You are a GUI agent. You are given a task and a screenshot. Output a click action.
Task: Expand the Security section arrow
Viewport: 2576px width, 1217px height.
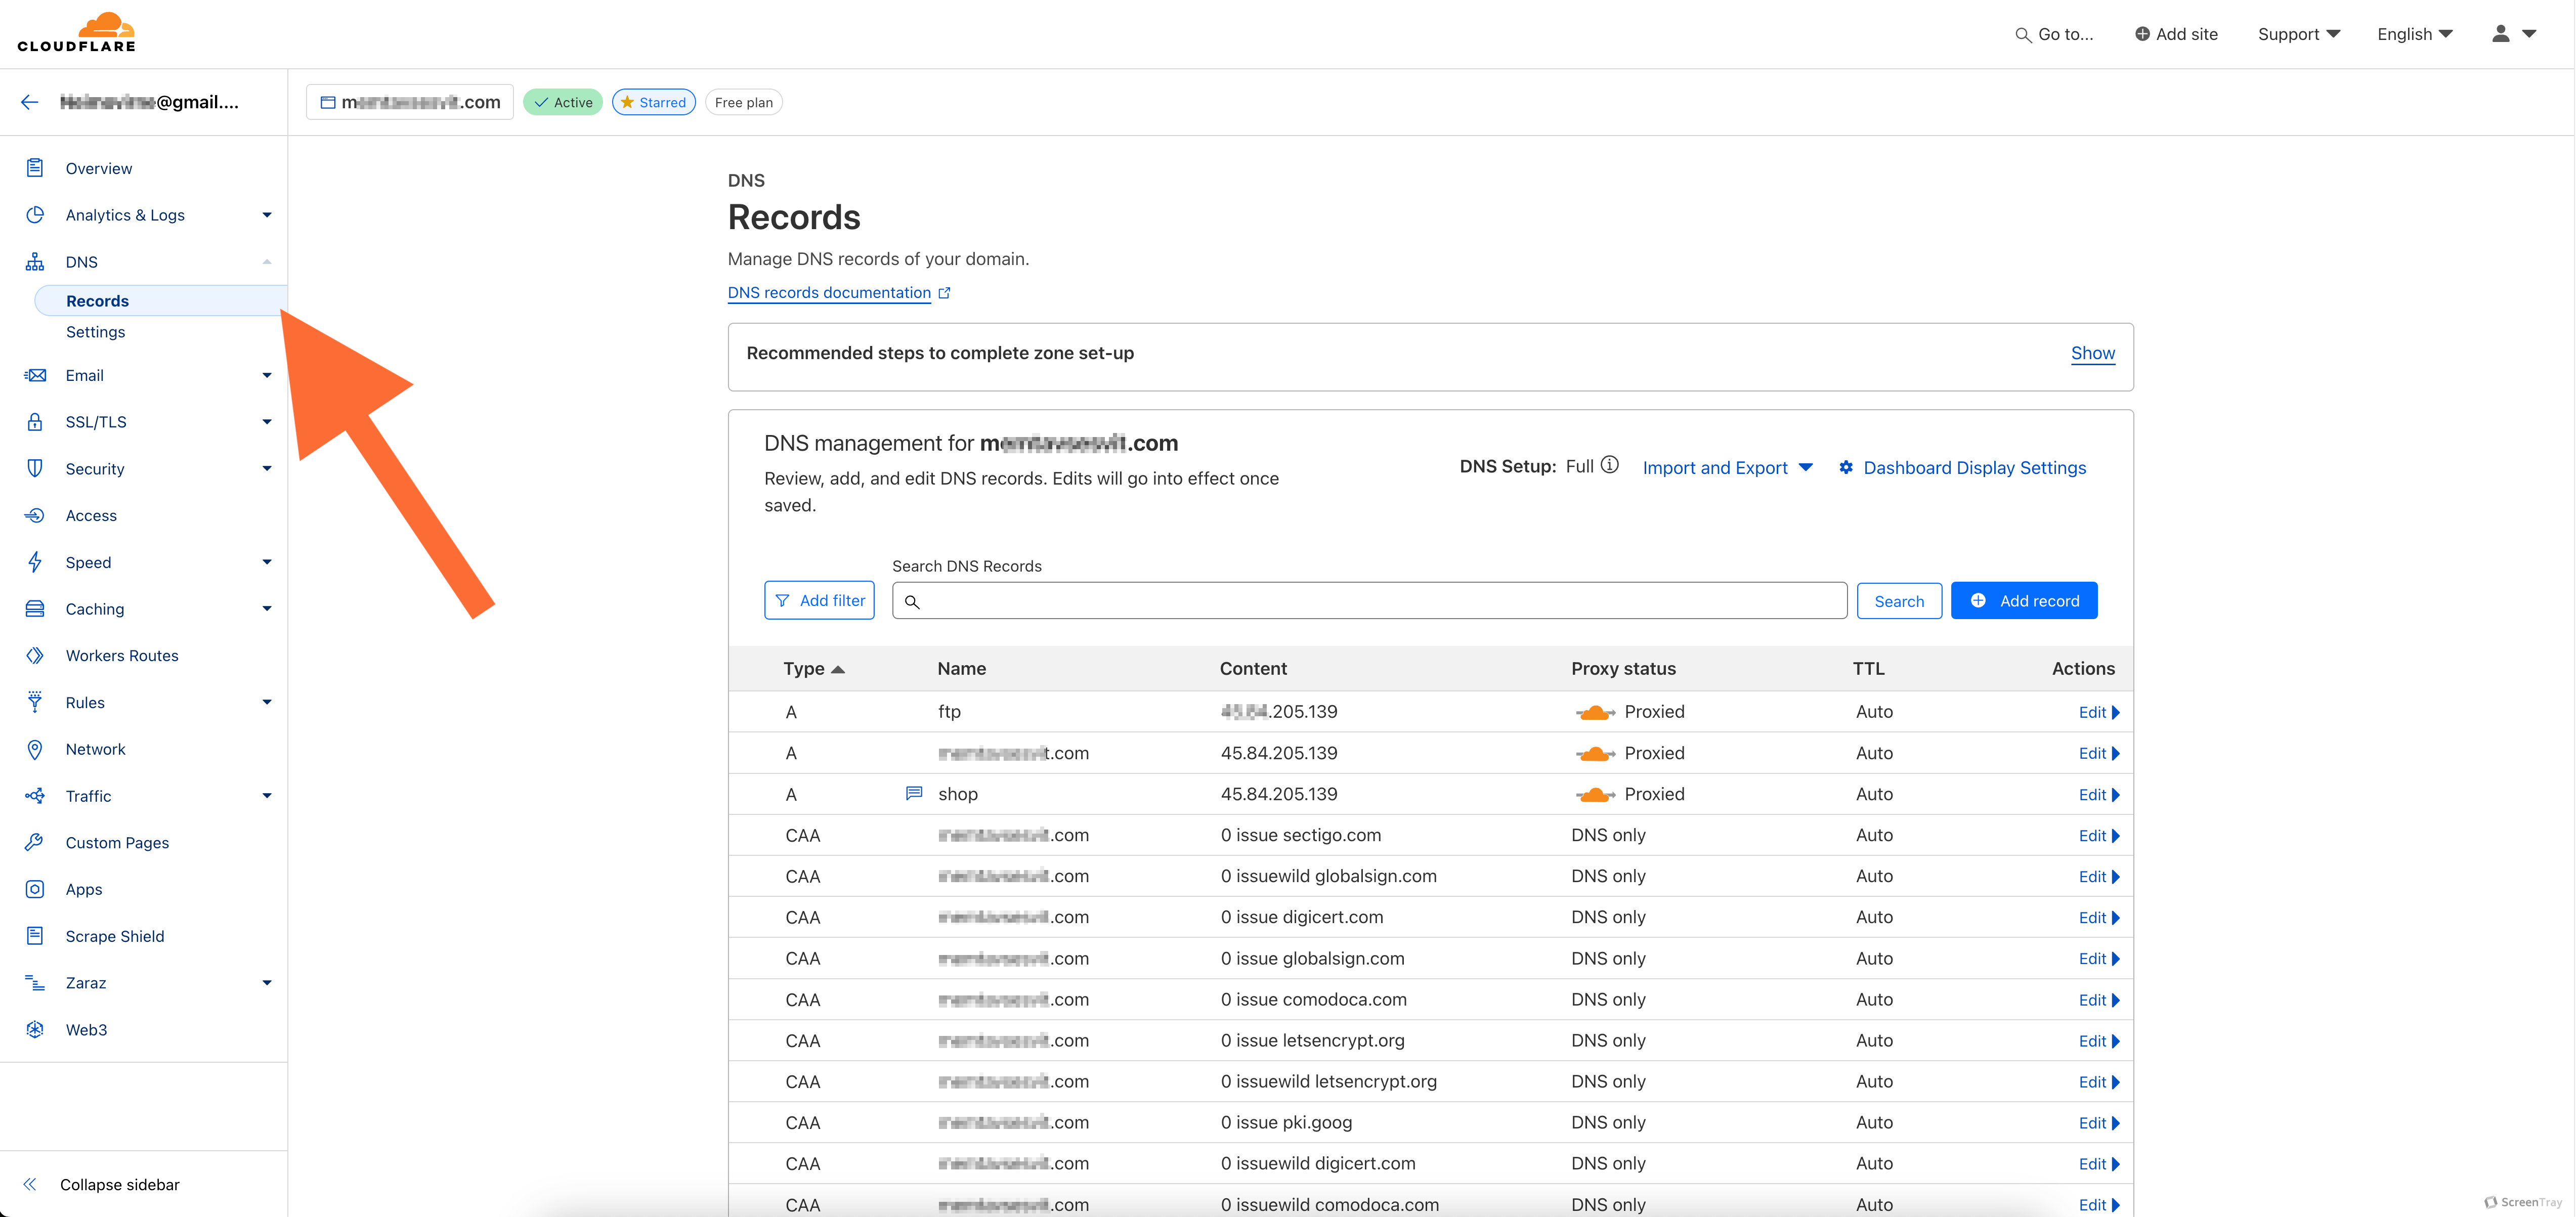(267, 468)
